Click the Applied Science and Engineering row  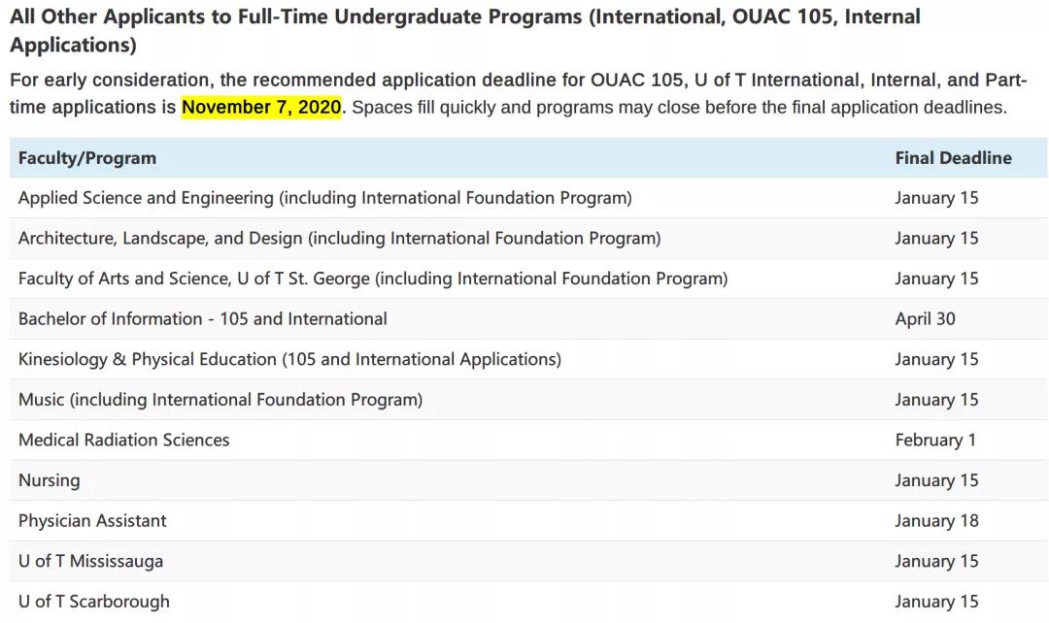point(528,198)
